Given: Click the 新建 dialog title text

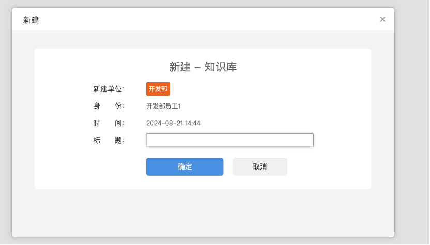Looking at the screenshot, I should [x=31, y=20].
